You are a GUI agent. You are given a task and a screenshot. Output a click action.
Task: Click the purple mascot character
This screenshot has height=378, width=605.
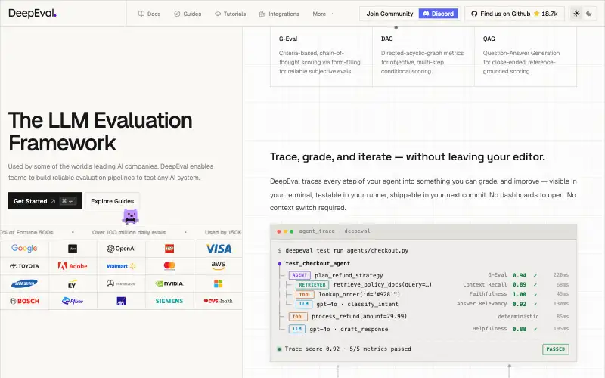(130, 216)
